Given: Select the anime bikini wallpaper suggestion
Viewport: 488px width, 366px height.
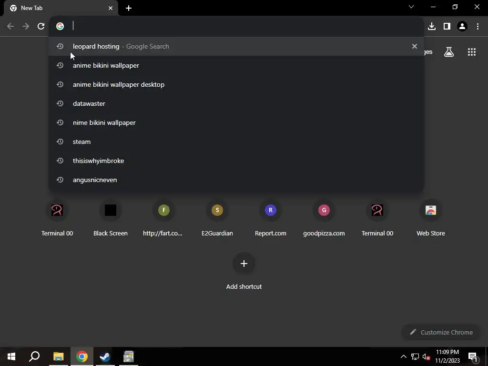Looking at the screenshot, I should [236, 65].
